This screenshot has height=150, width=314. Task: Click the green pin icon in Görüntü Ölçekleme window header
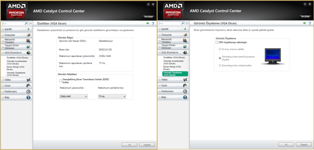[304, 23]
